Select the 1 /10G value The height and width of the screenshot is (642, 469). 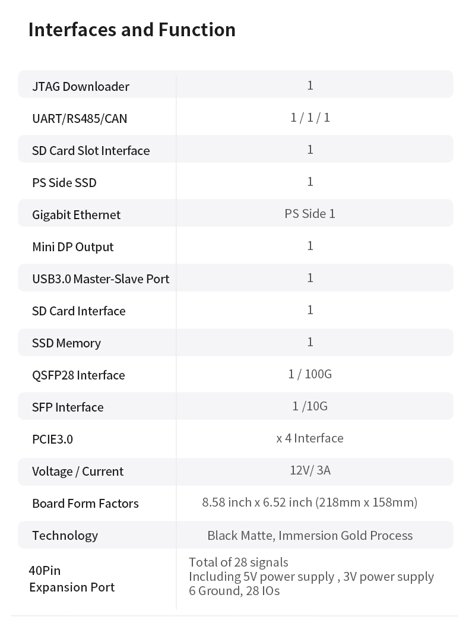tap(310, 406)
